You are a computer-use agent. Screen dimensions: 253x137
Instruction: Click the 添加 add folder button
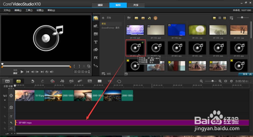click(x=107, y=18)
